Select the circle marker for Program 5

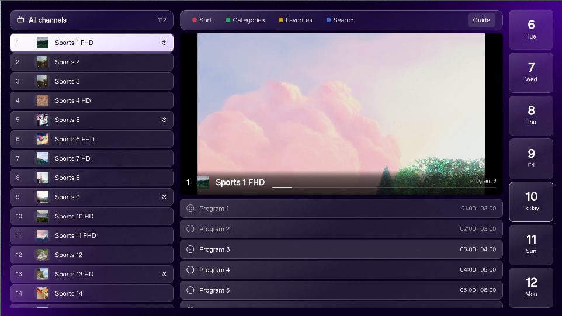pos(190,290)
